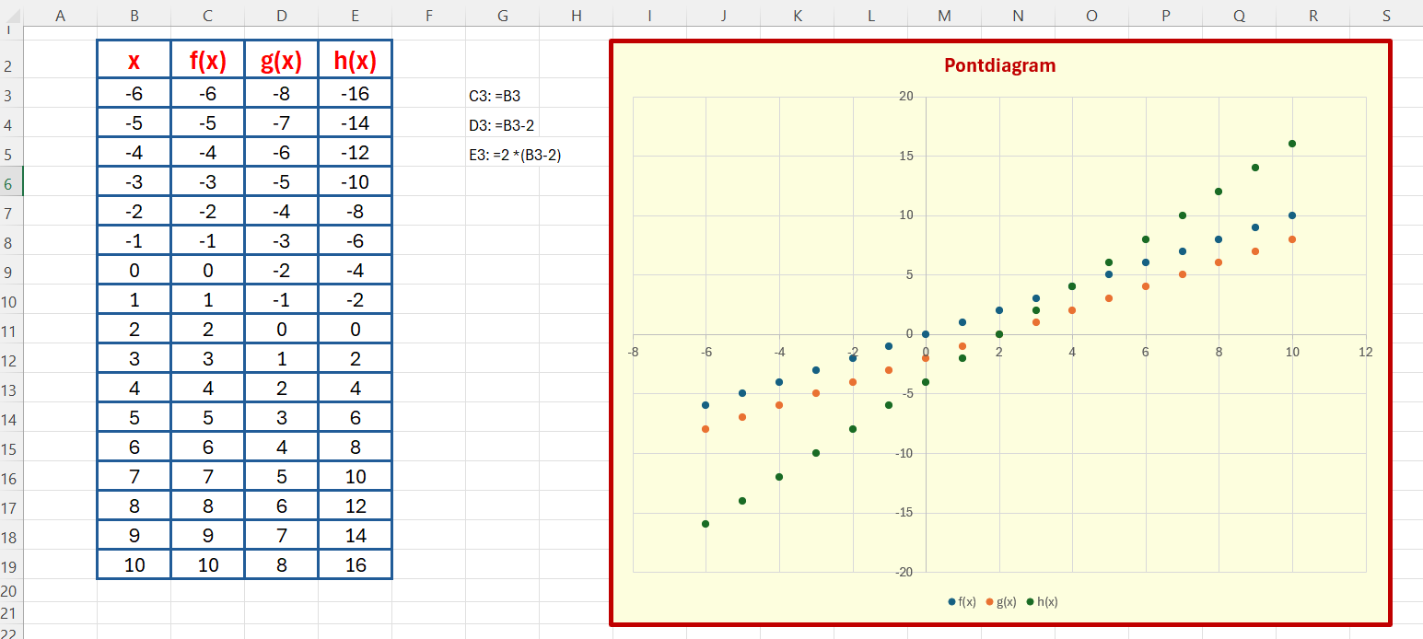Select the column B header
The height and width of the screenshot is (639, 1423).
134,15
